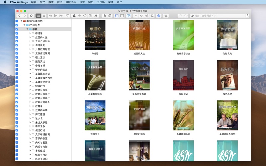
Task: Open the history clock icon
Action: click(79, 16)
